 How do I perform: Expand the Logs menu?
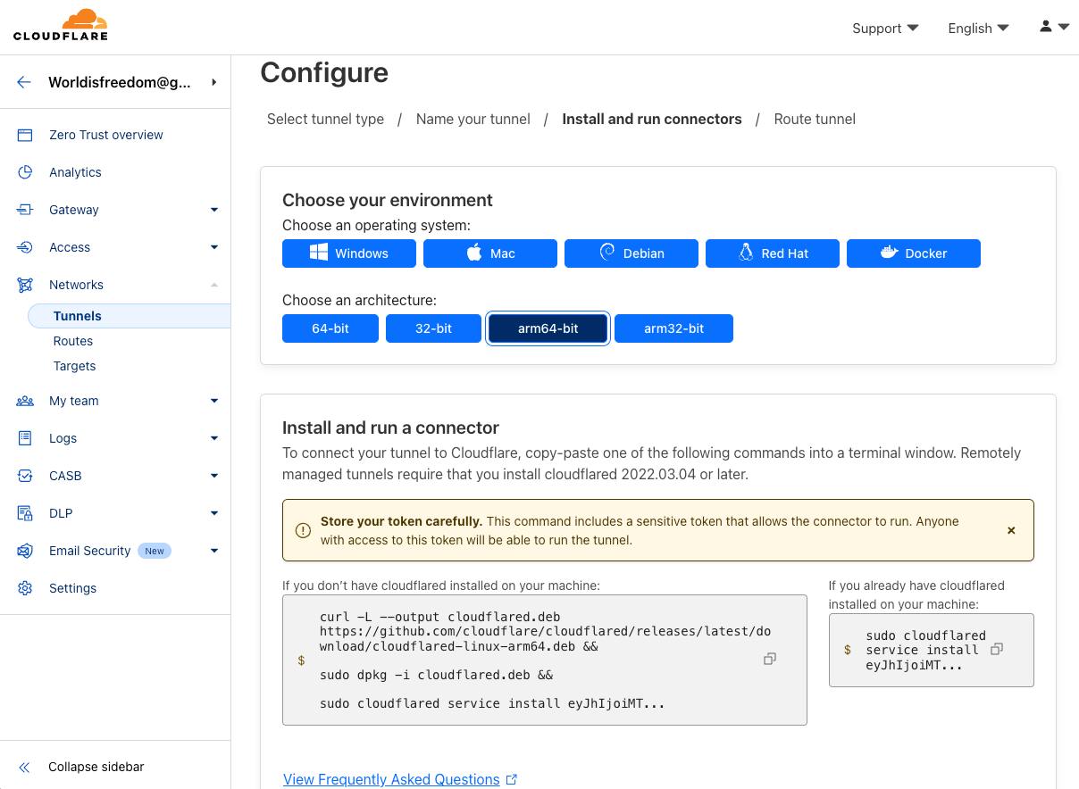214,438
